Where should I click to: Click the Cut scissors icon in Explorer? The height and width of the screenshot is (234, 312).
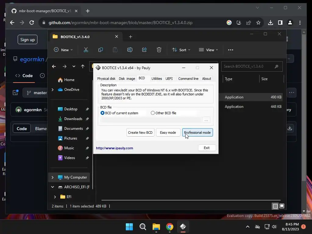tap(86, 50)
